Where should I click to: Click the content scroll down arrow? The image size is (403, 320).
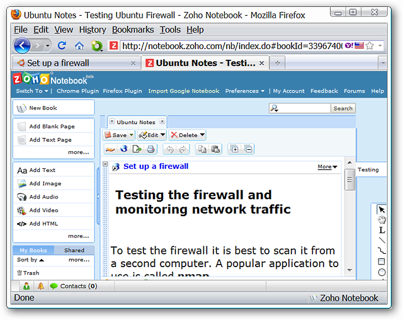pyautogui.click(x=349, y=270)
